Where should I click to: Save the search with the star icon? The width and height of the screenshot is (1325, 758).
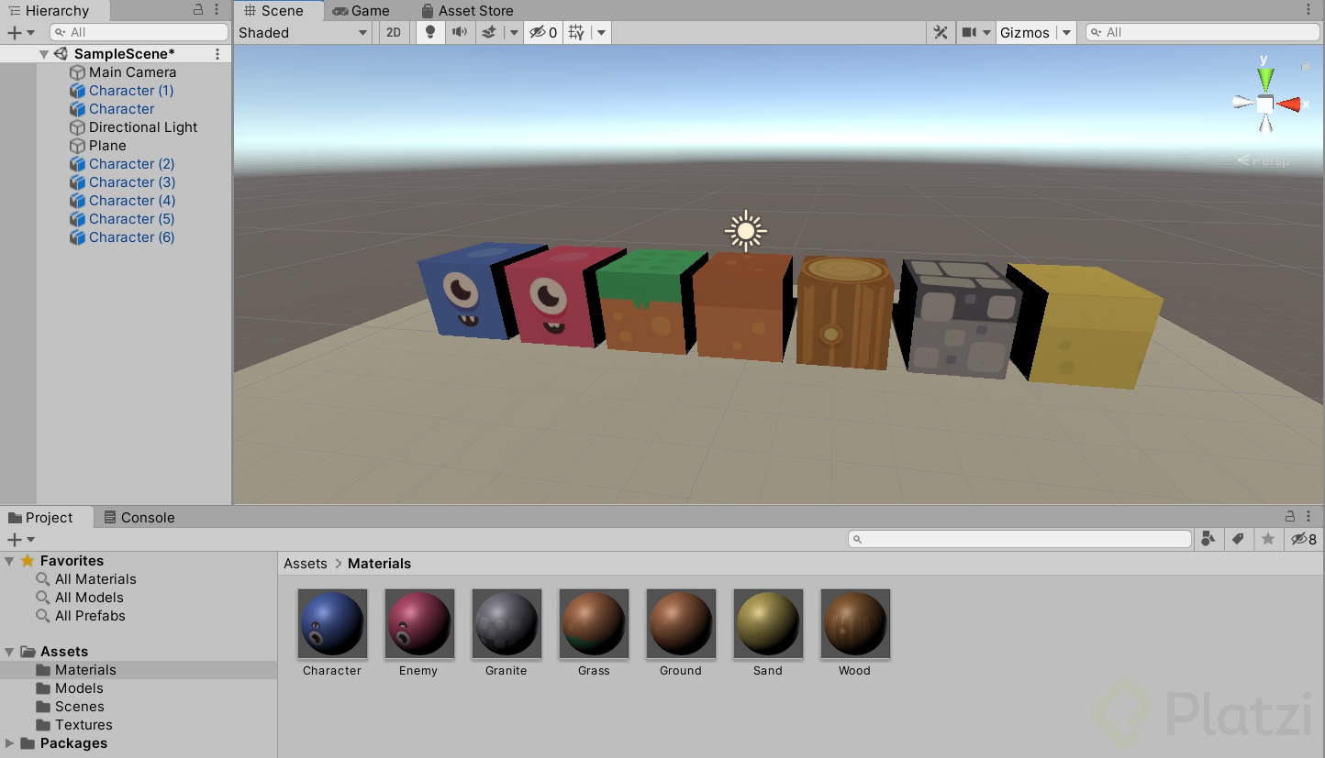tap(1267, 539)
